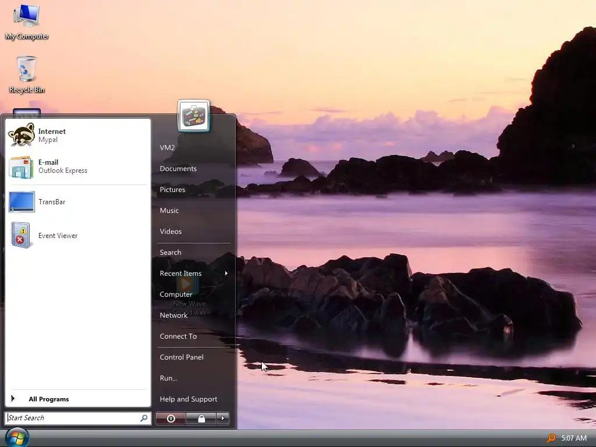
Task: Click the lock computer button
Action: pyautogui.click(x=201, y=418)
